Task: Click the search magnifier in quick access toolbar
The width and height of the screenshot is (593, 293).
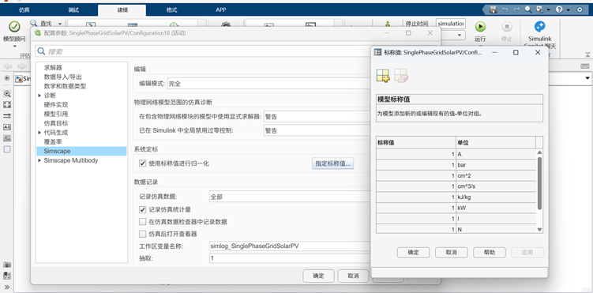Action: click(x=528, y=9)
